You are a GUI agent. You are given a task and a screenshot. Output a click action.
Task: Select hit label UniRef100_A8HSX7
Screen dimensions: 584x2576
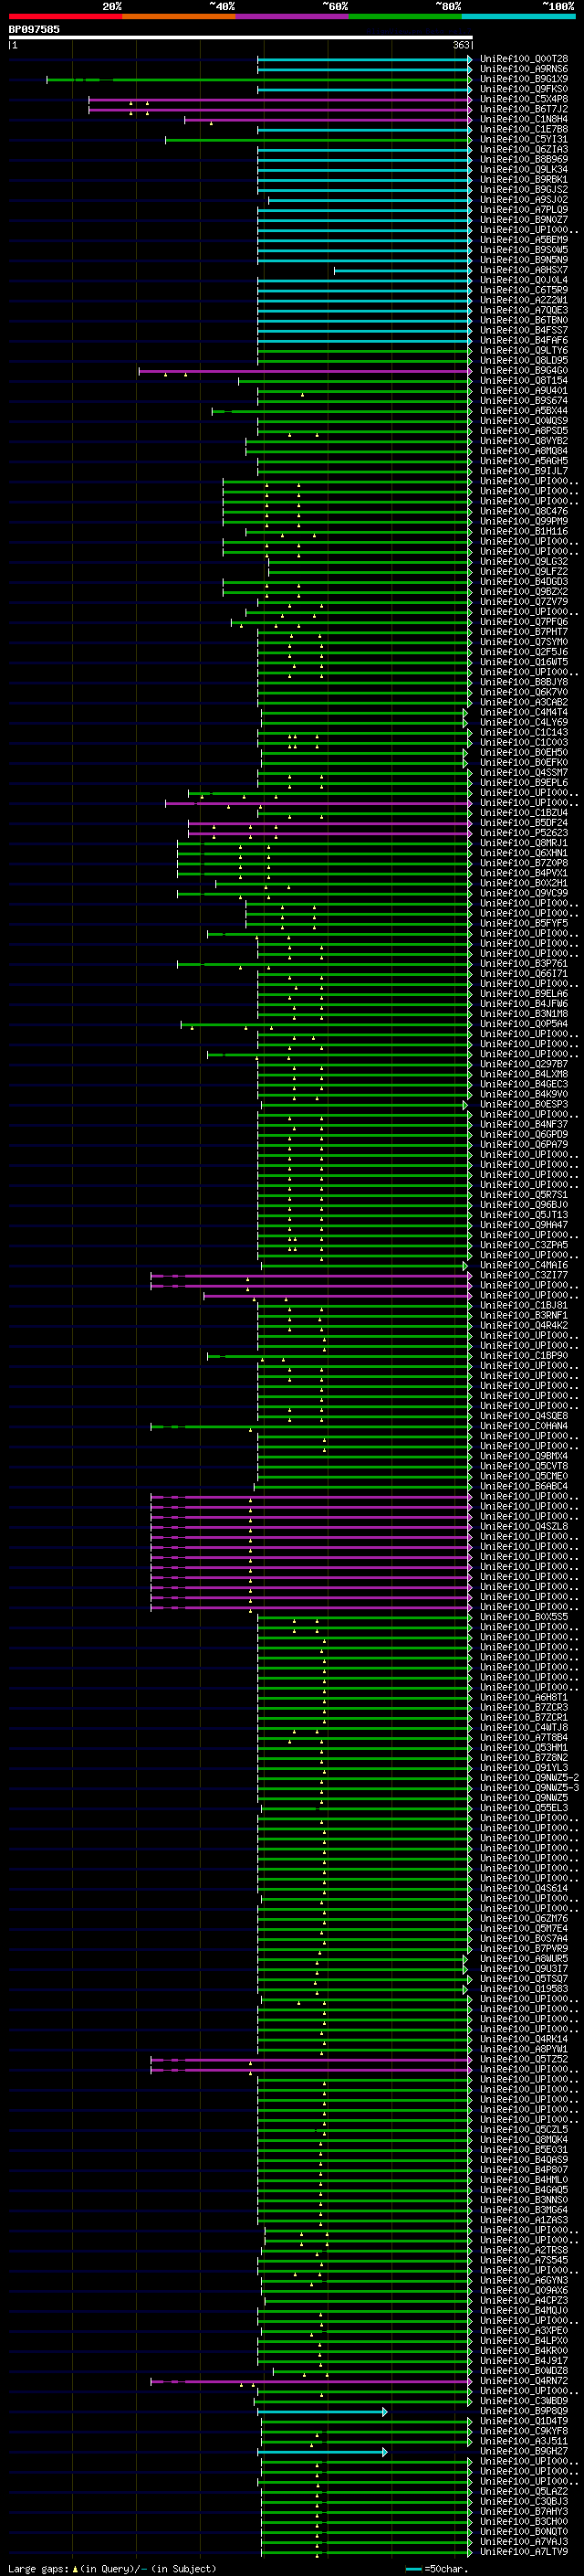point(524,270)
